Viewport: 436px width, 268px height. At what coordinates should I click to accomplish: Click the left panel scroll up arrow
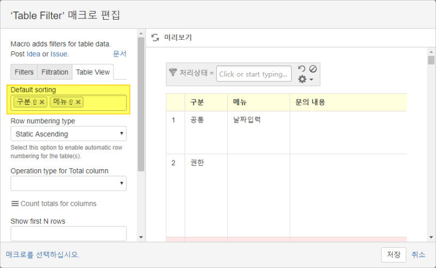pyautogui.click(x=141, y=33)
